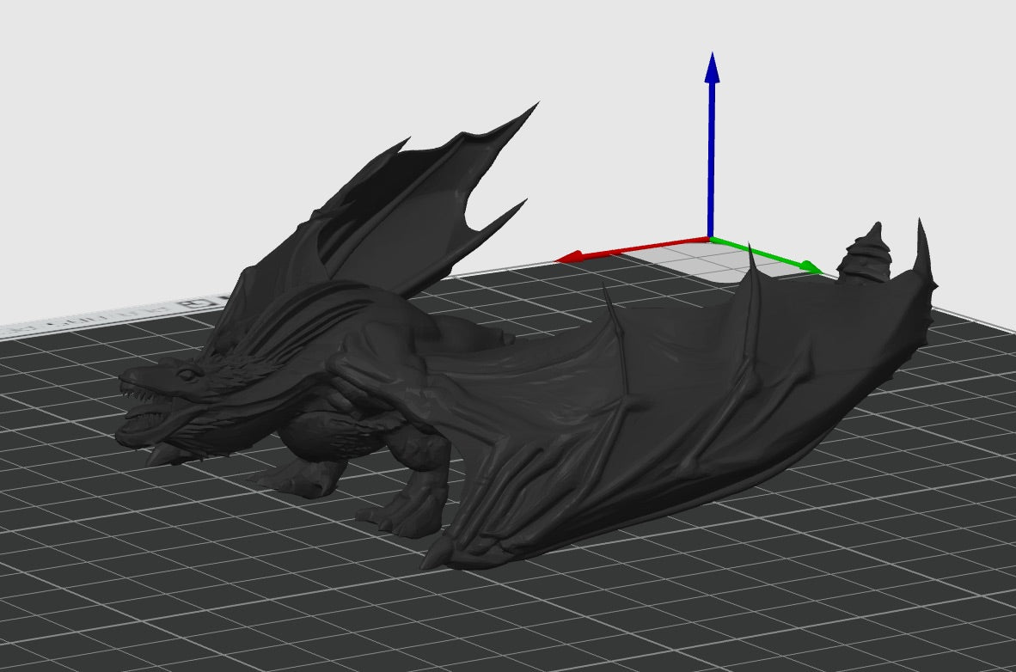This screenshot has width=1016, height=672.
Task: Click the green Y-axis arrow
Action: [766, 254]
